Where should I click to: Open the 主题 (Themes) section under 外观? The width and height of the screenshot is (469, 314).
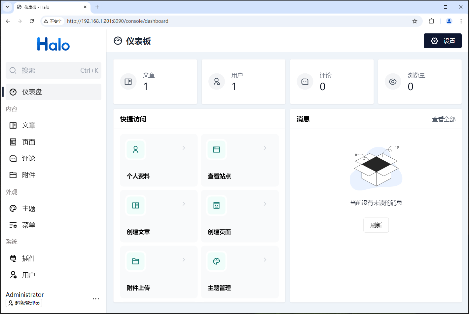(29, 208)
